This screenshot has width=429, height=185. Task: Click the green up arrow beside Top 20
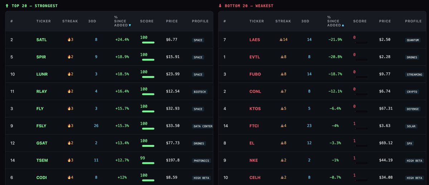point(7,6)
